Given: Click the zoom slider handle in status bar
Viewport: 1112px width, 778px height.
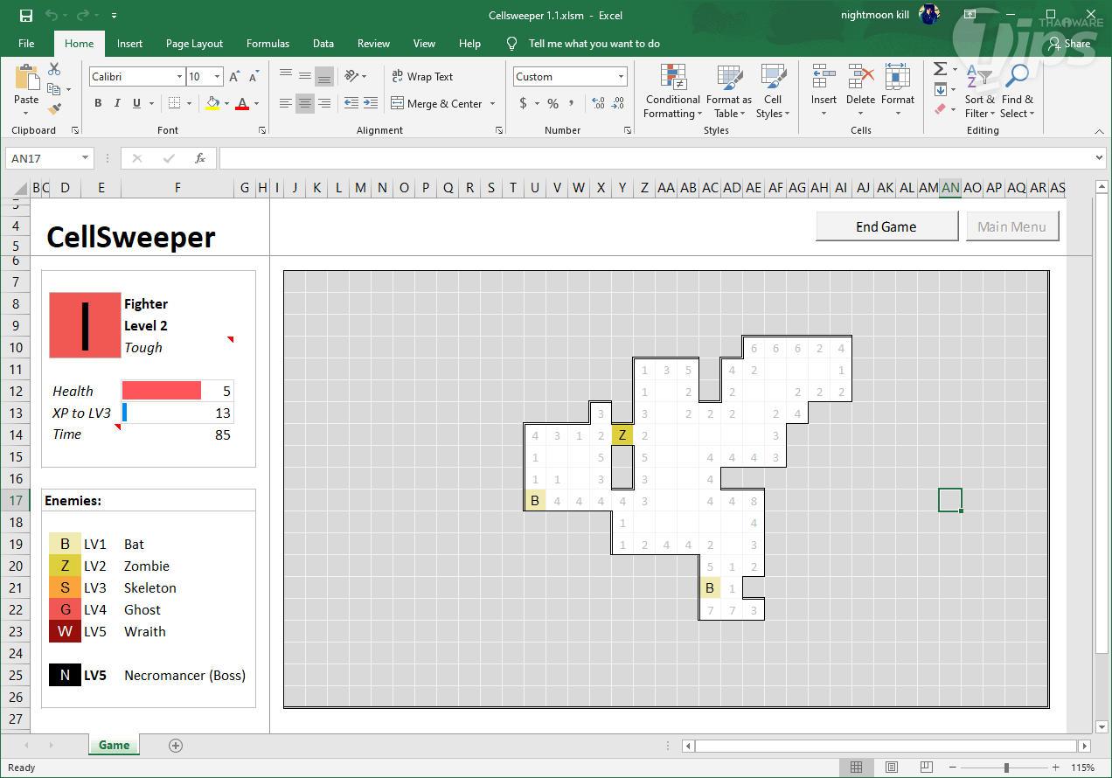Looking at the screenshot, I should click(x=1006, y=768).
